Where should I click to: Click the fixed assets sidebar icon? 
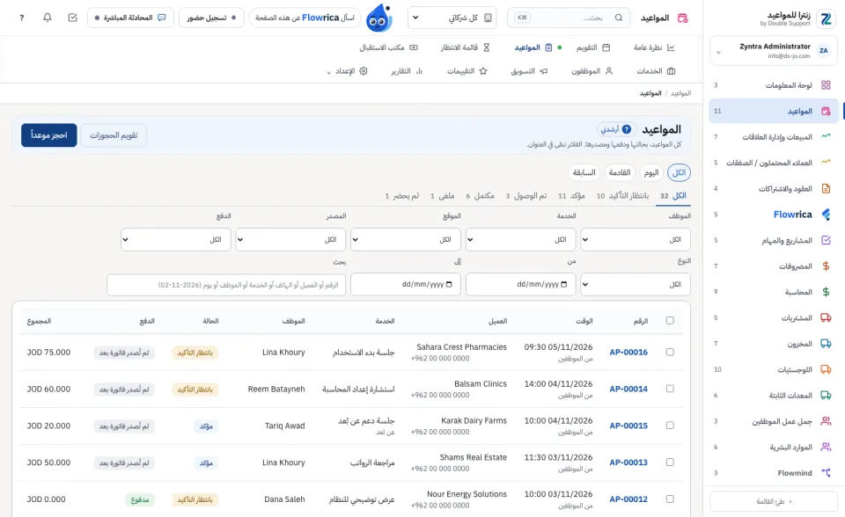(x=826, y=396)
